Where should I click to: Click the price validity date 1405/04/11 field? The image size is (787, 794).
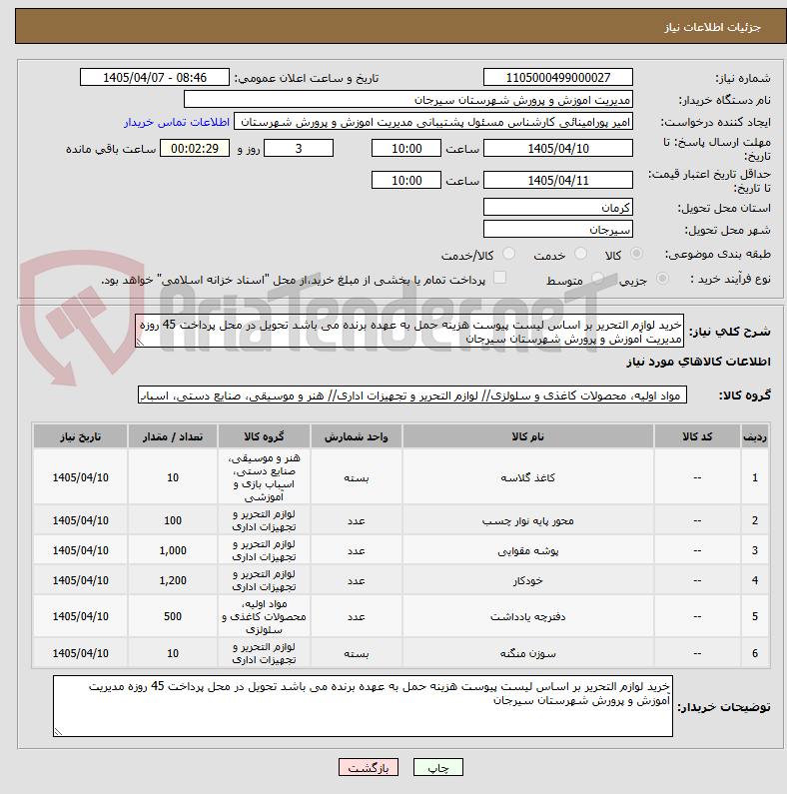pyautogui.click(x=558, y=180)
